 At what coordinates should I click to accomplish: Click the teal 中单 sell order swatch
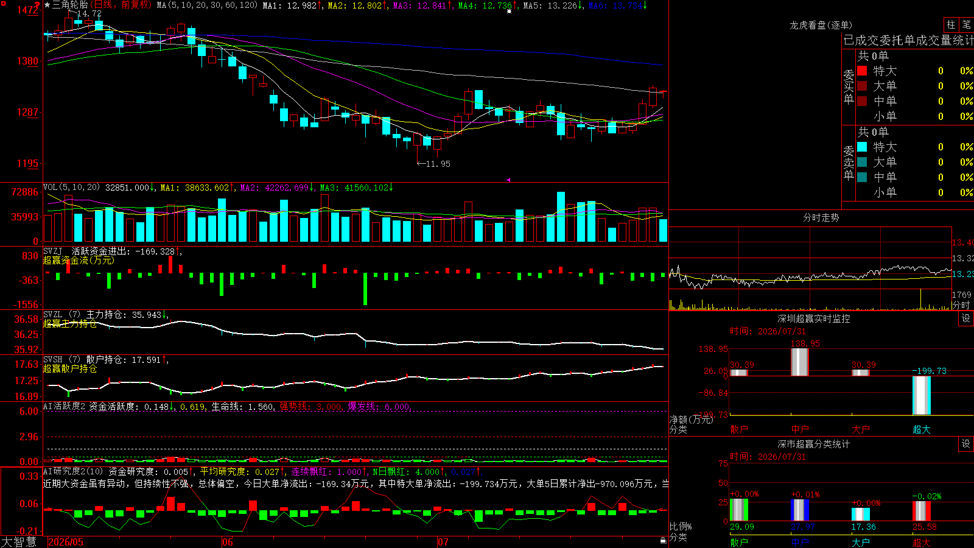[862, 177]
